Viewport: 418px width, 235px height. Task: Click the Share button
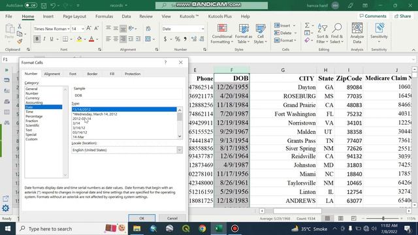coord(402,16)
